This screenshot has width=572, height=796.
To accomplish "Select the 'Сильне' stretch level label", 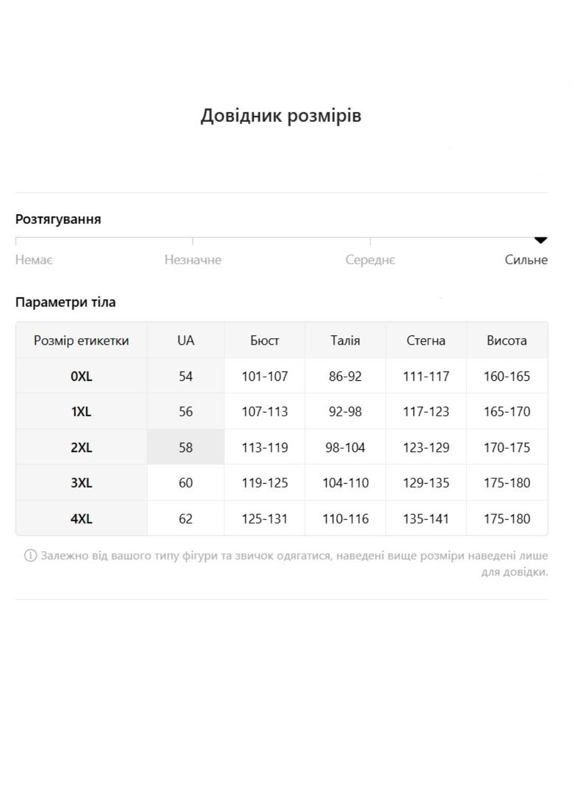I will coord(526,260).
